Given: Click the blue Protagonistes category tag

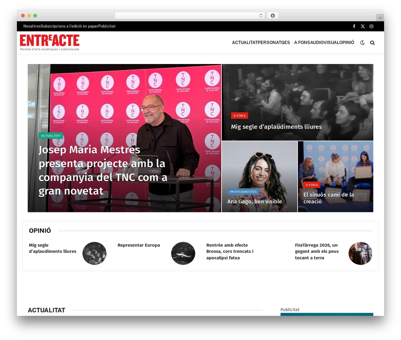Looking at the screenshot, I should click(243, 192).
